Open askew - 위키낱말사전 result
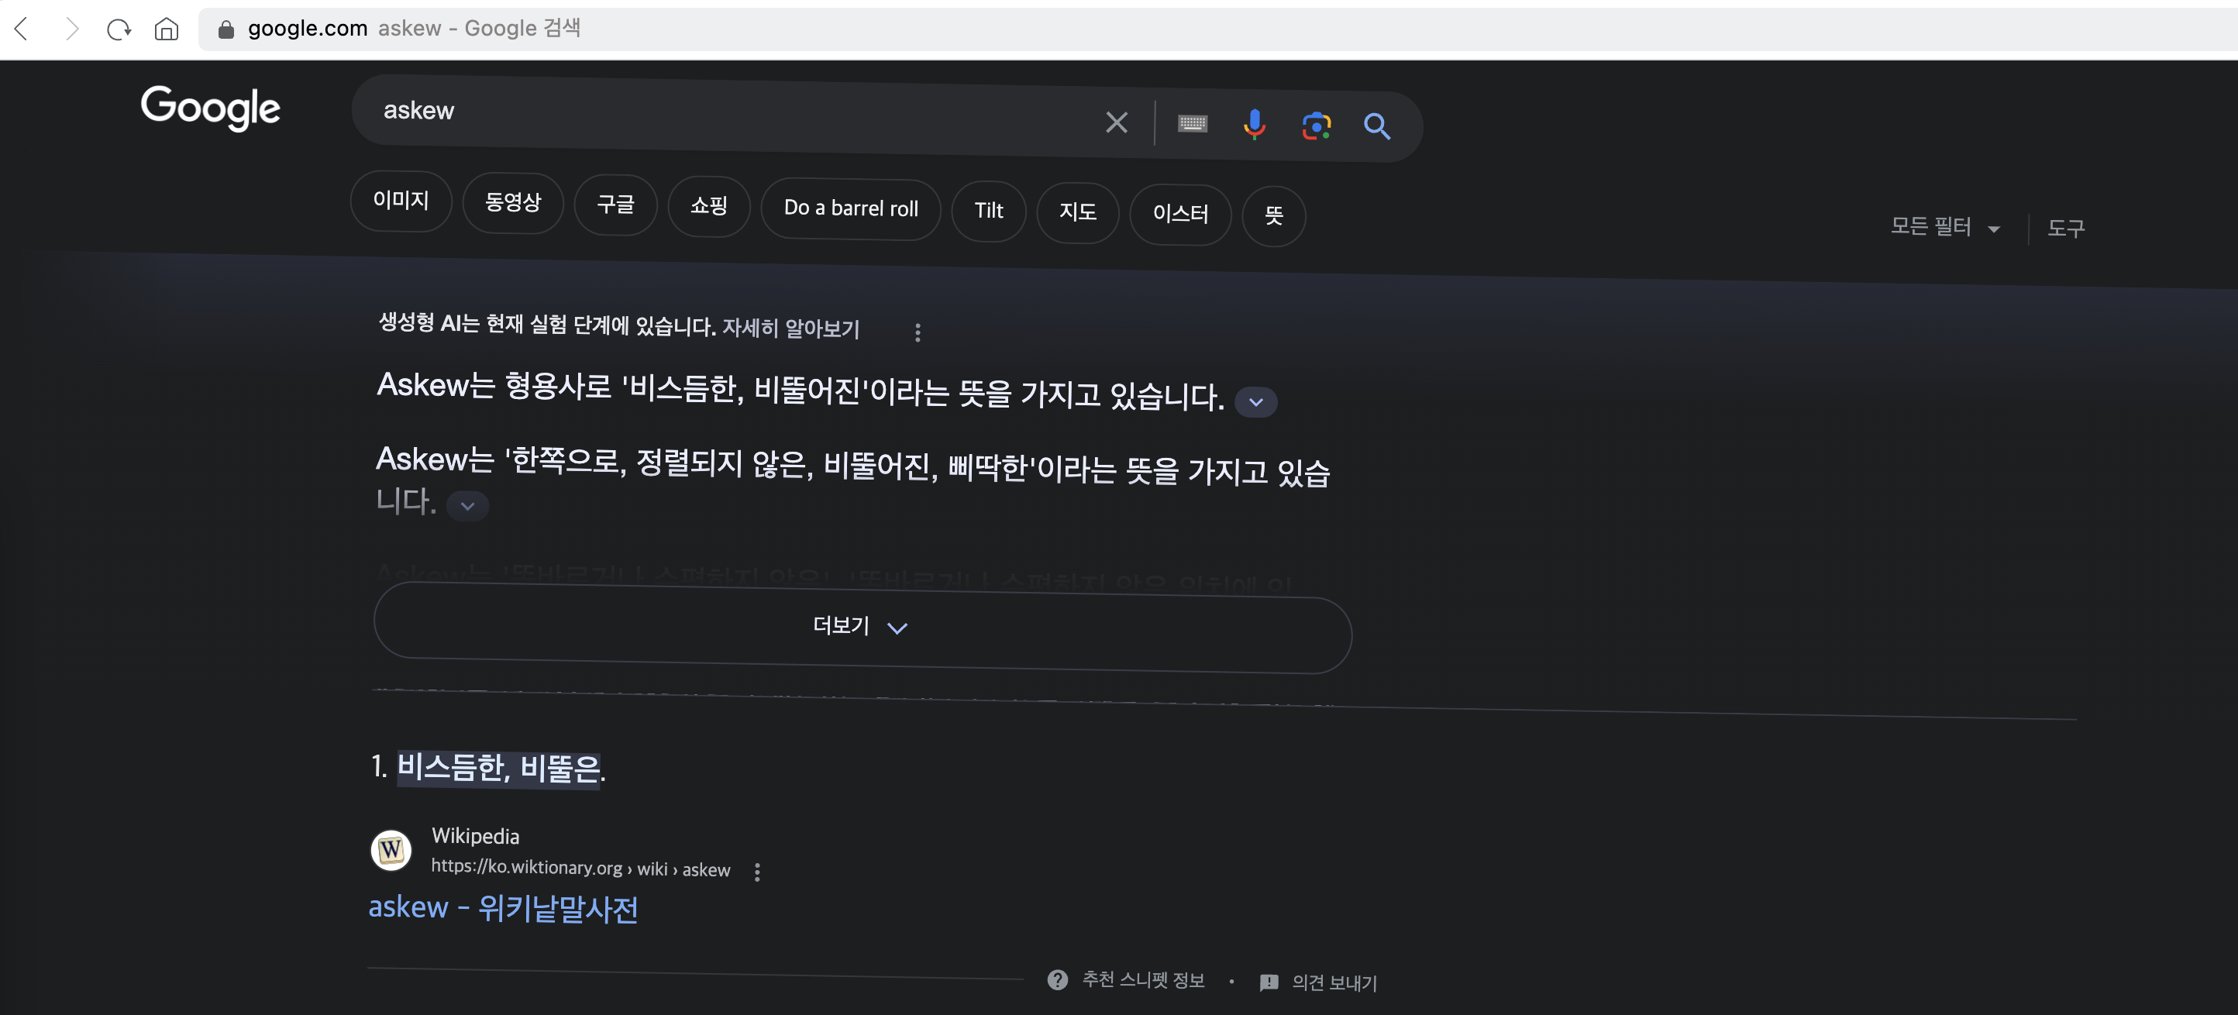The height and width of the screenshot is (1015, 2238). [x=503, y=907]
